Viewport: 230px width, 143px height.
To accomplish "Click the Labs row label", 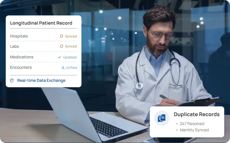I will pyautogui.click(x=14, y=46).
